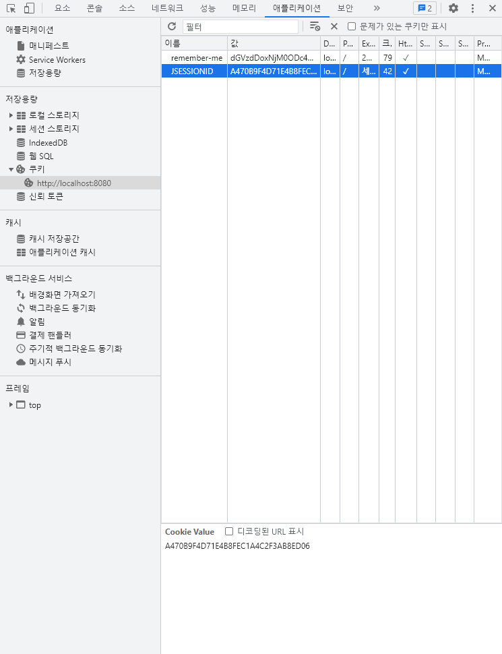Viewport: 502px width, 654px height.
Task: Click the size cell showing 42
Action: pos(387,71)
